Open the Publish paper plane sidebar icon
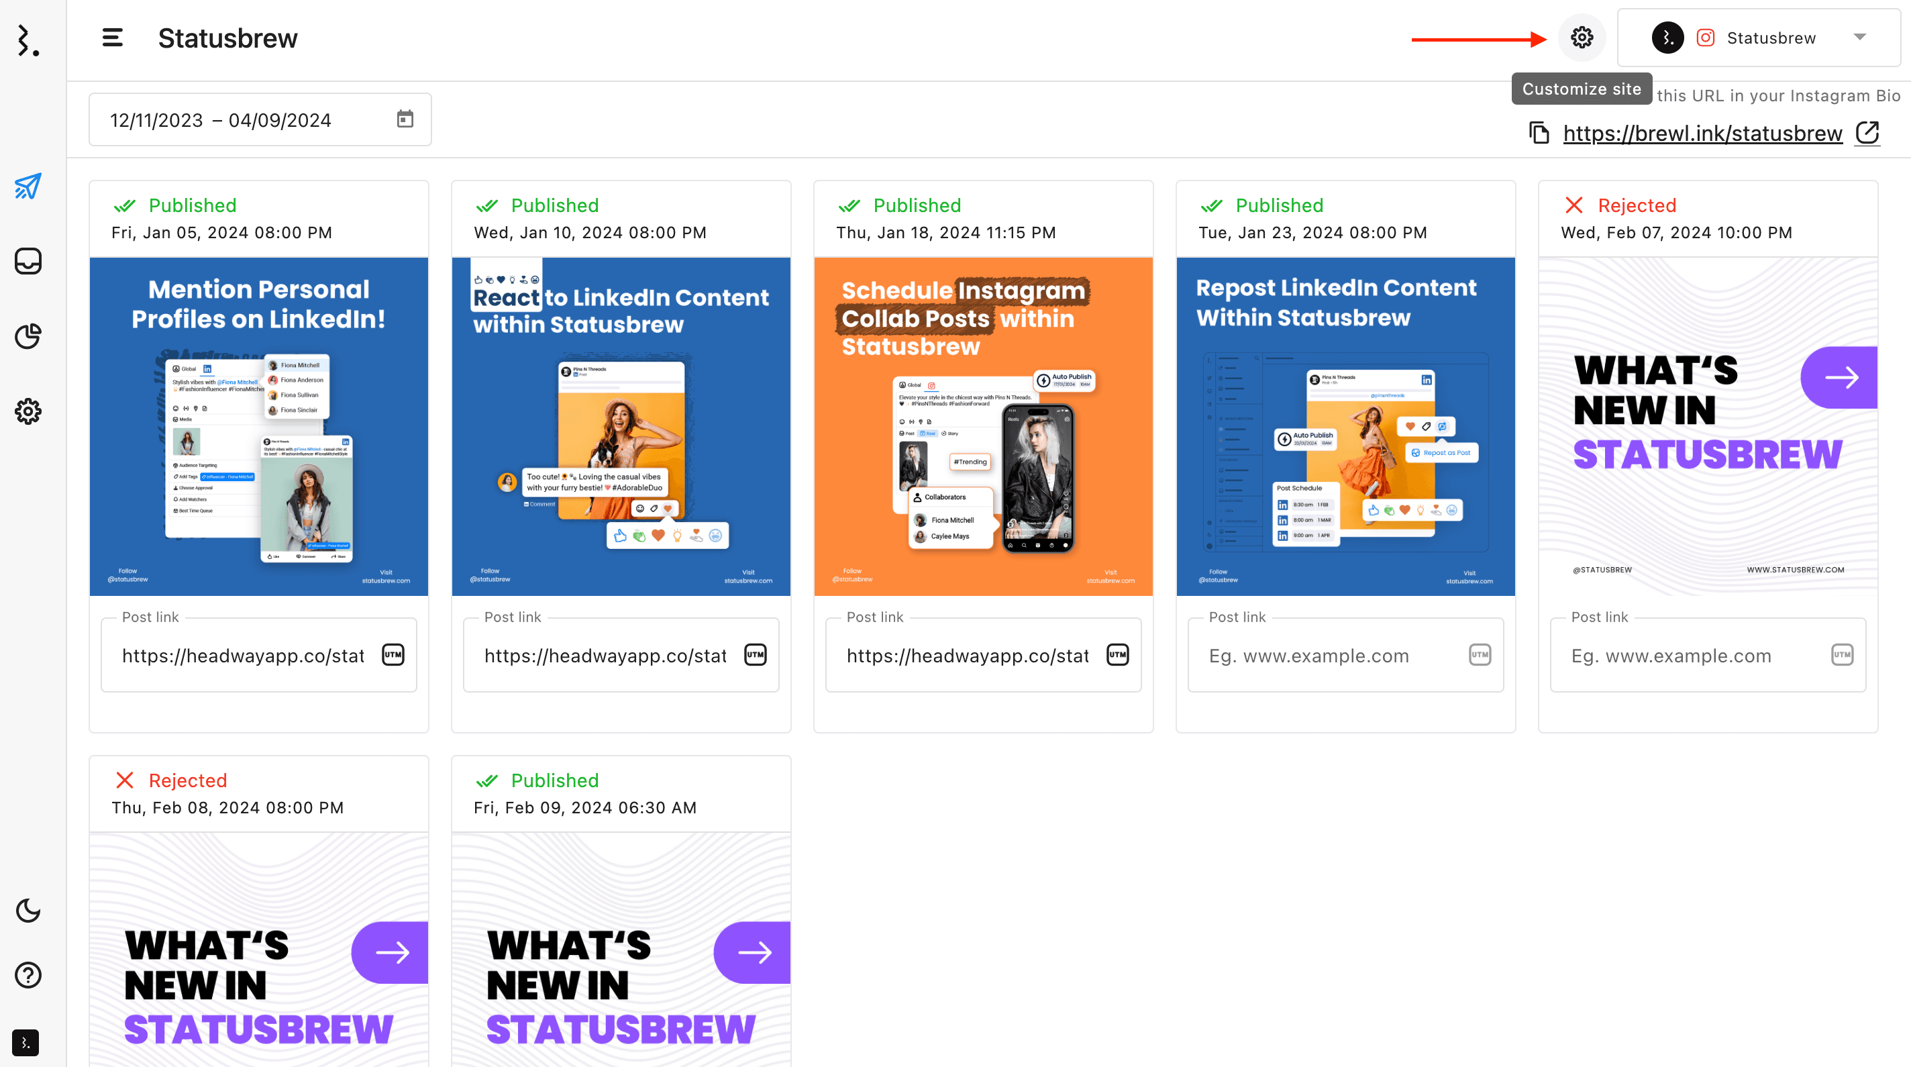 28,187
